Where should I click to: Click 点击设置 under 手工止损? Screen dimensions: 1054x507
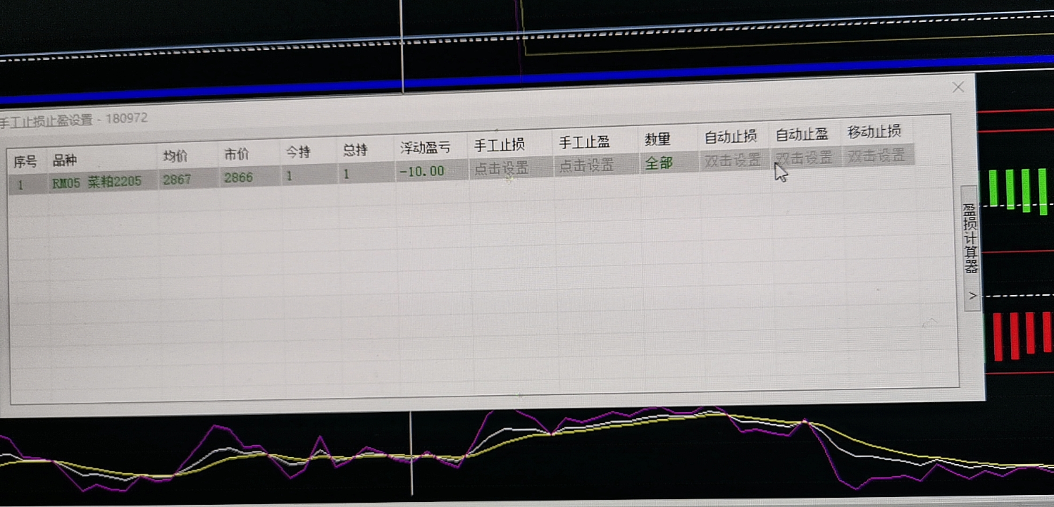pyautogui.click(x=501, y=168)
